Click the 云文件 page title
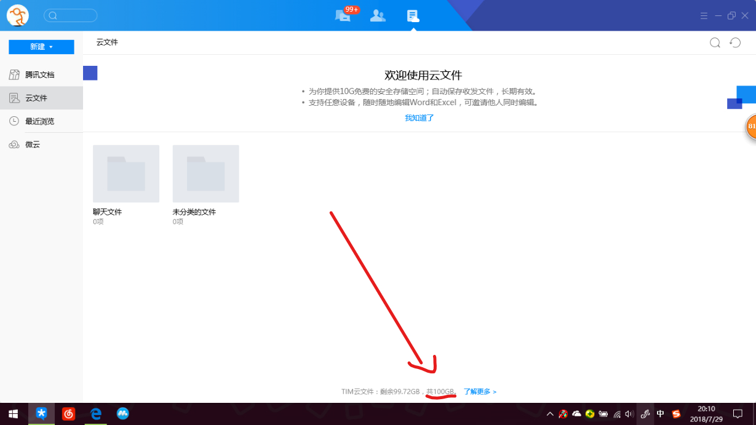The image size is (756, 425). (x=107, y=42)
